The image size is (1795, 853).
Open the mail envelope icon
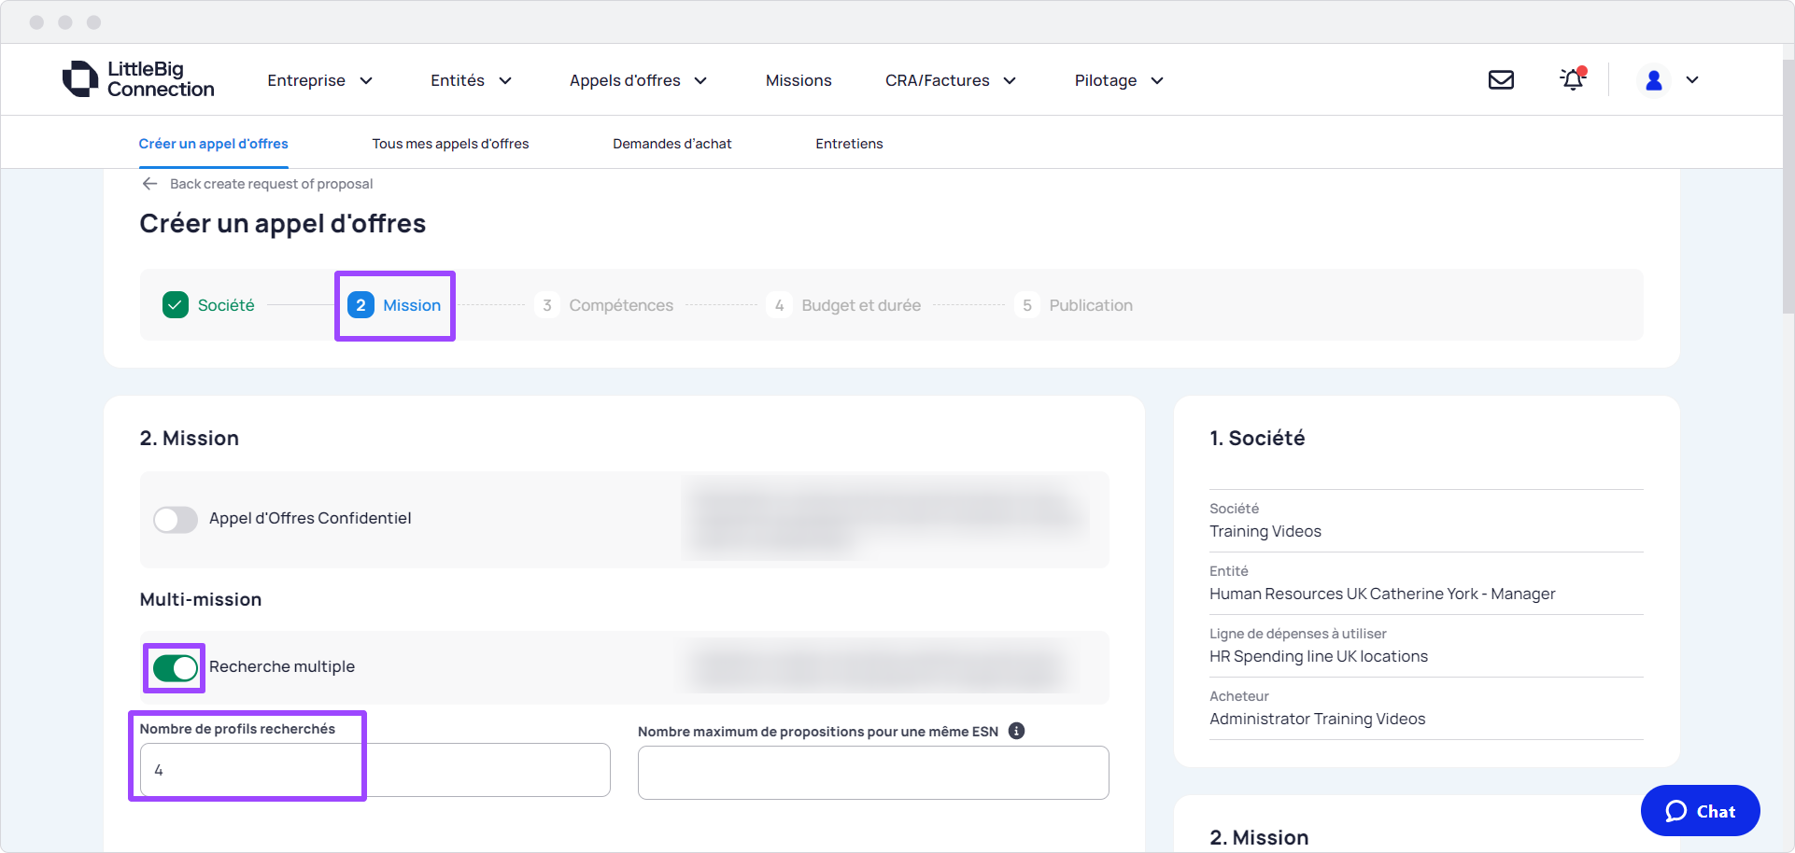pyautogui.click(x=1501, y=80)
